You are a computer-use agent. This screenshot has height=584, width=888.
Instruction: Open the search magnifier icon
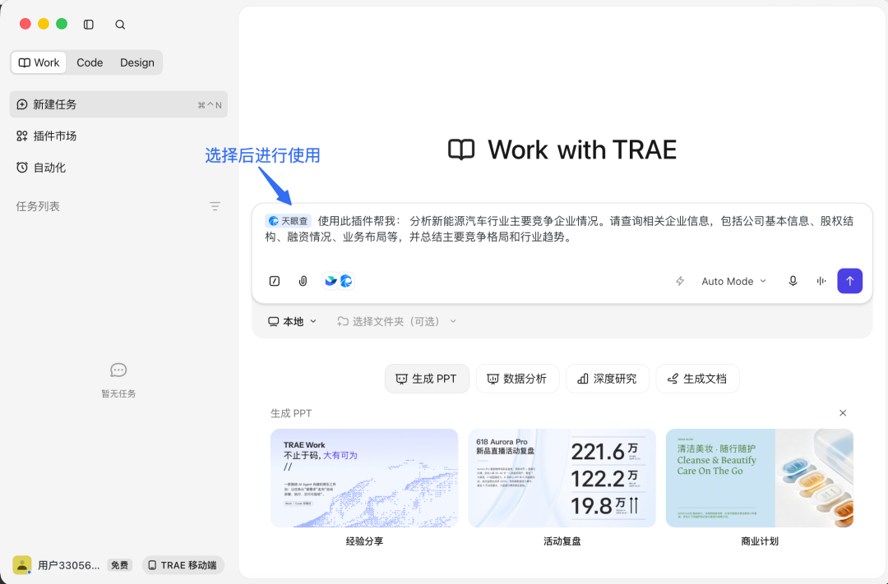120,25
